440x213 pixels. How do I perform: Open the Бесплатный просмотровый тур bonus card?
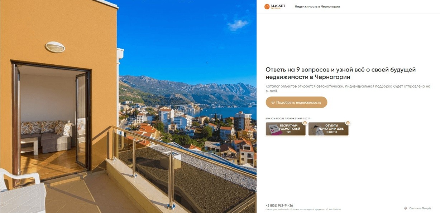tap(286, 129)
